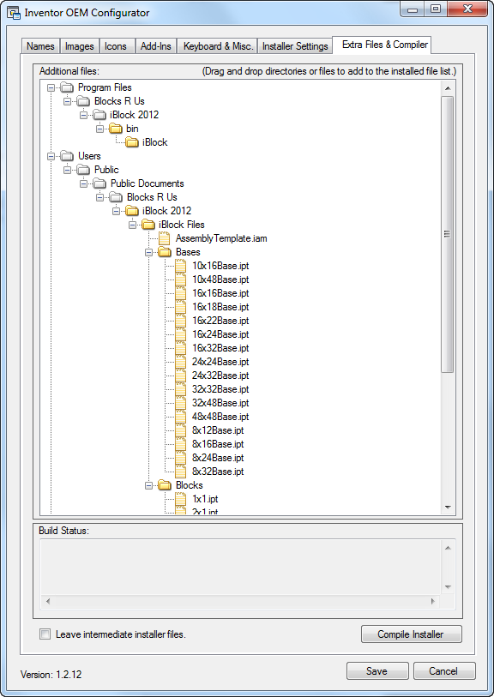
Task: Click the Blocks folder icon
Action: [x=165, y=485]
